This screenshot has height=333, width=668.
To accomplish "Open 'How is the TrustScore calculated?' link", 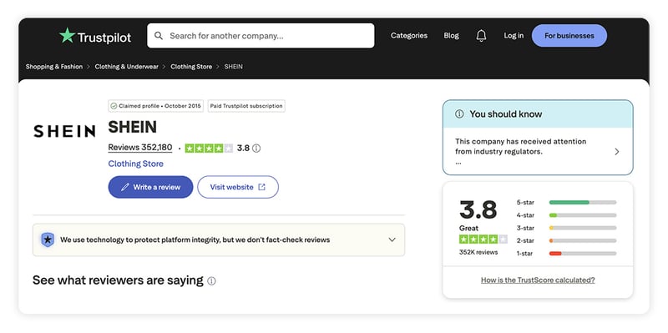I will [538, 280].
